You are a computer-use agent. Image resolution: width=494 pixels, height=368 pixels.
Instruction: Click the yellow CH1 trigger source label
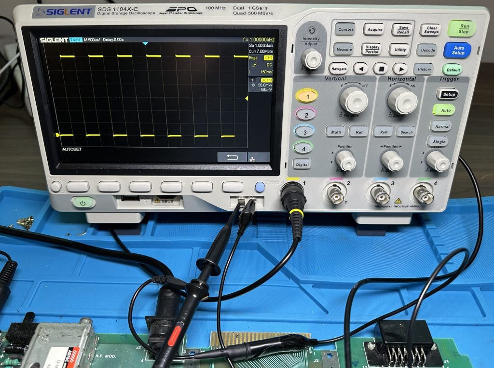pos(268,58)
